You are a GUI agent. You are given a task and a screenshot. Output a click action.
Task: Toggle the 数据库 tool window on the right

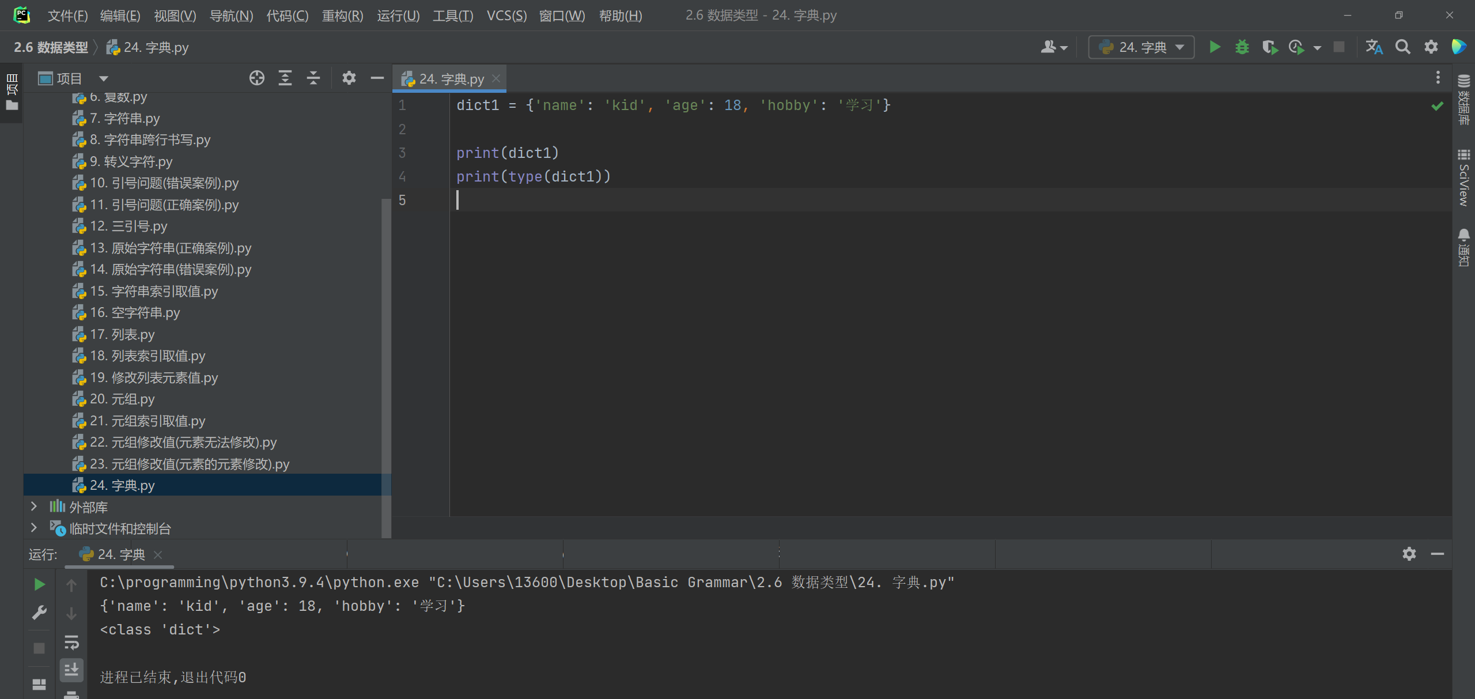(1463, 100)
